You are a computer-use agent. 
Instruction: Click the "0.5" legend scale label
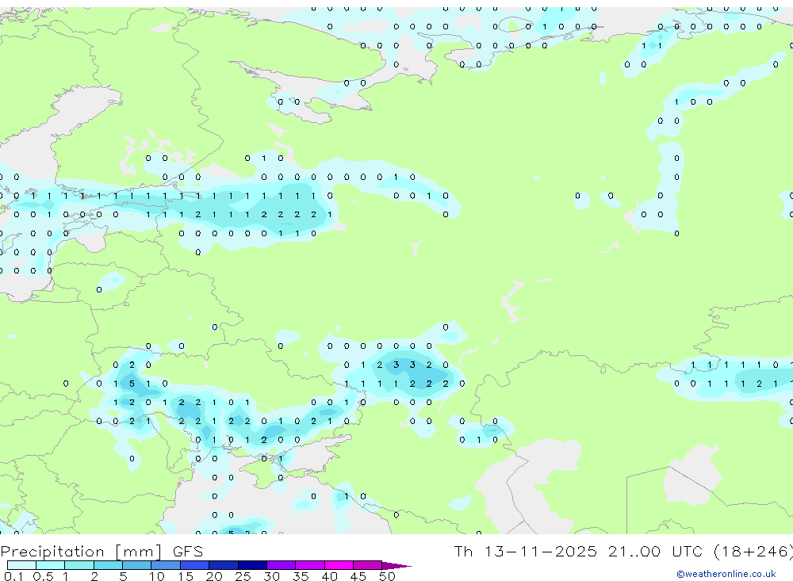point(43,576)
